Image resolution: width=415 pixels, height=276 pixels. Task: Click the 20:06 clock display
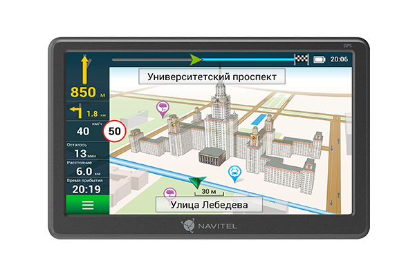340,60
